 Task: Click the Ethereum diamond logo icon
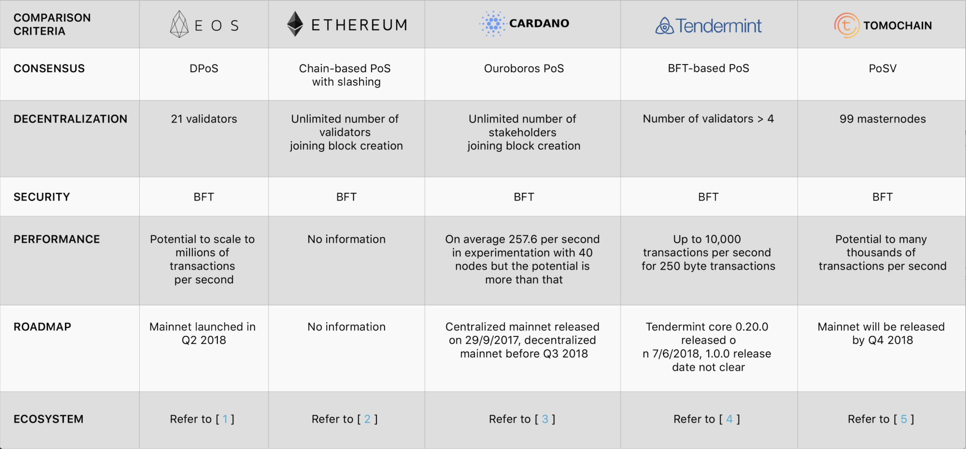click(x=295, y=24)
